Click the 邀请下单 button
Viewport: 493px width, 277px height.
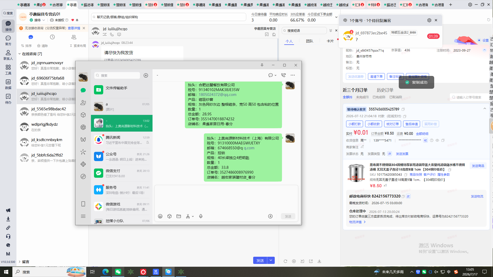(x=376, y=76)
